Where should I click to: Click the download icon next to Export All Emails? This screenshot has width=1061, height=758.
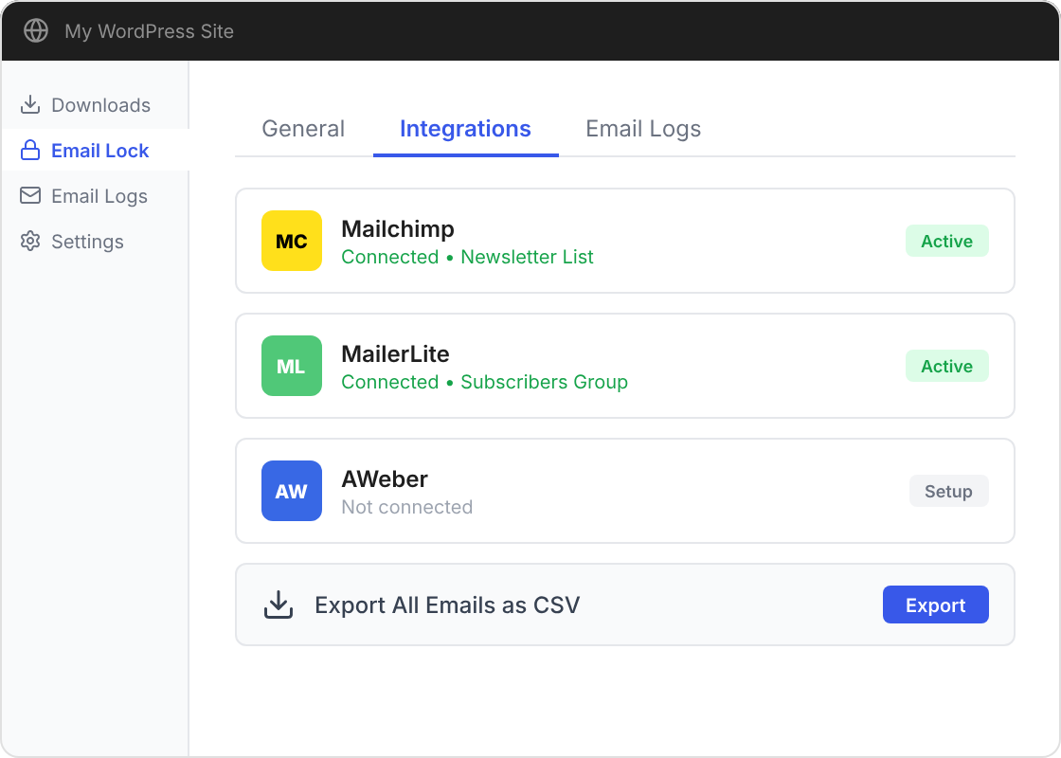coord(278,604)
